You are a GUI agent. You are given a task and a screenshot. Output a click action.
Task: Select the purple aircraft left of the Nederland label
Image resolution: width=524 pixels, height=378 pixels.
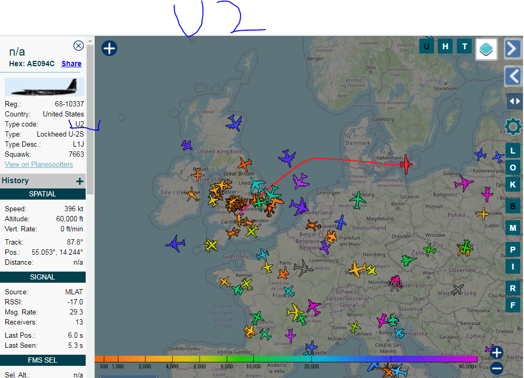299,206
